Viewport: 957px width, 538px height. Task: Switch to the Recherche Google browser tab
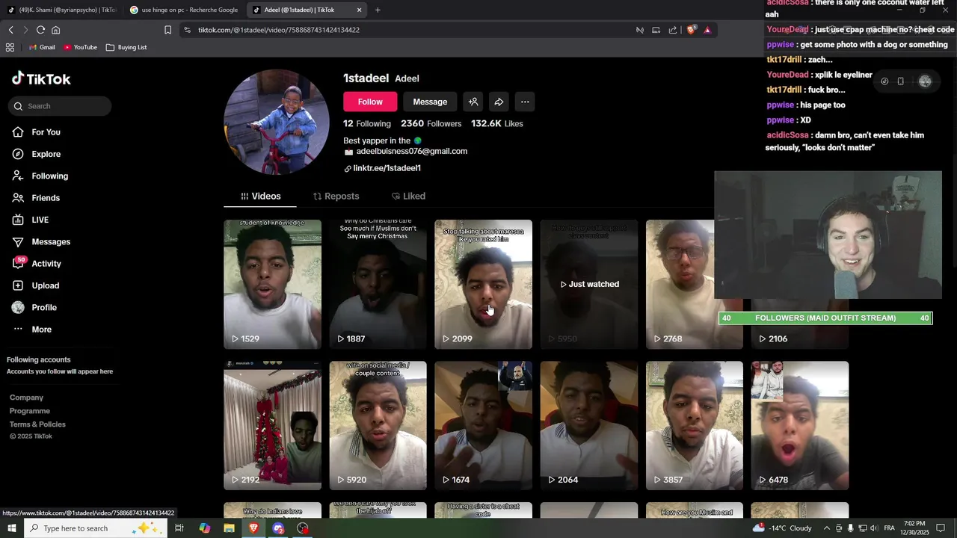tap(184, 10)
